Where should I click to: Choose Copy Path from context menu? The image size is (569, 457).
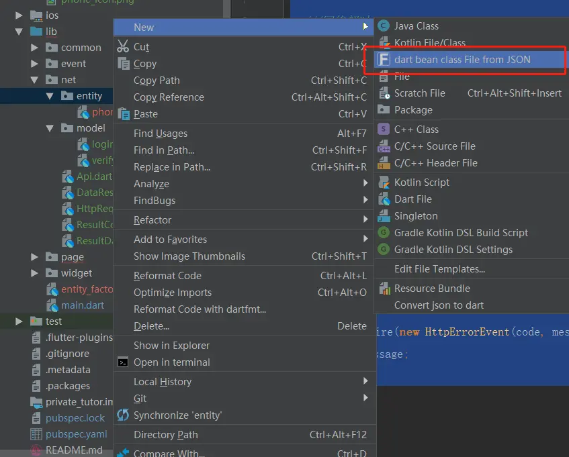click(243, 80)
